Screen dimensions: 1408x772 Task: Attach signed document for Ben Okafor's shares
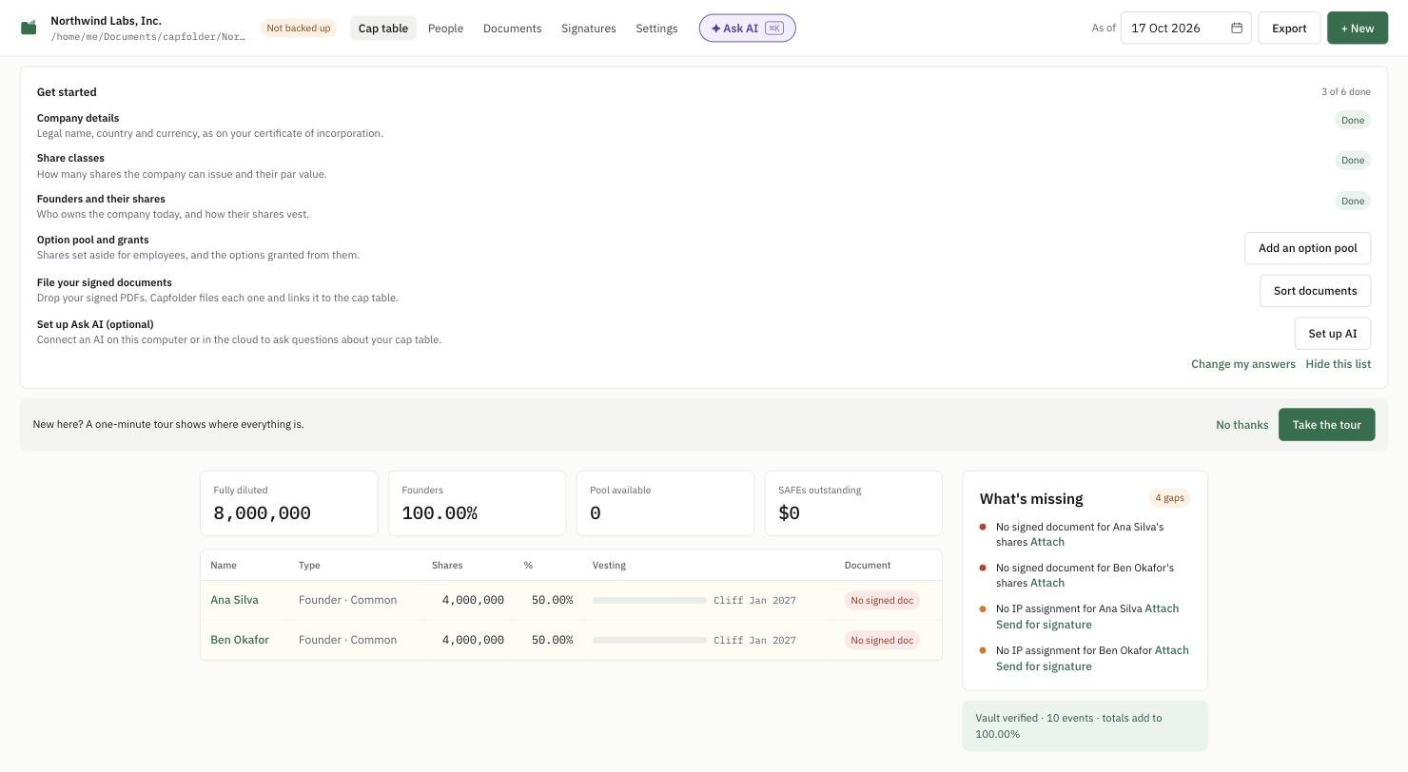point(1047,583)
